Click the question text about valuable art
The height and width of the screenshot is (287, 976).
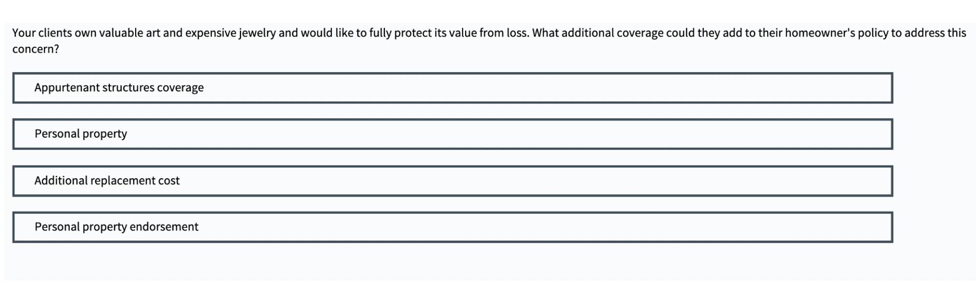coord(146,33)
